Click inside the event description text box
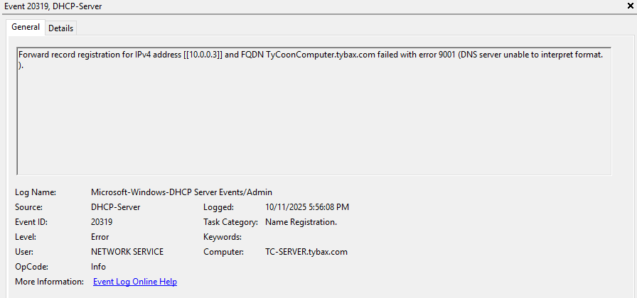Viewport: 637px width, 298px height. coord(313,121)
